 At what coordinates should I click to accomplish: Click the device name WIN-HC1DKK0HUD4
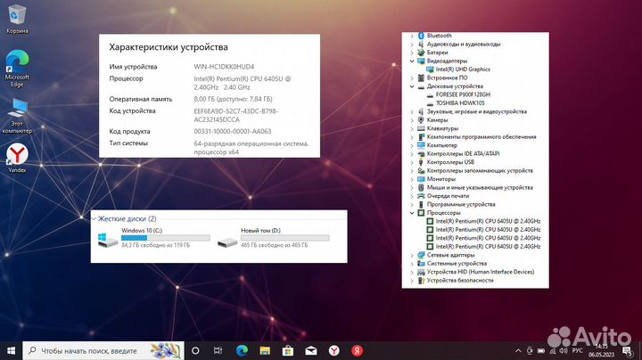[x=224, y=67]
